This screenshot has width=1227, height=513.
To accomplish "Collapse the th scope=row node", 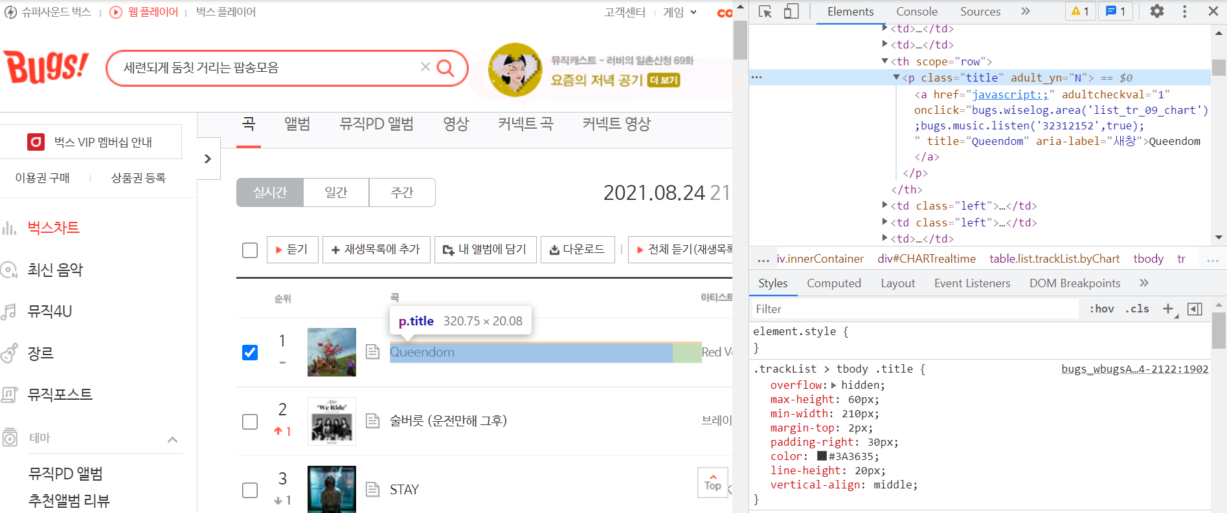I will pyautogui.click(x=885, y=61).
